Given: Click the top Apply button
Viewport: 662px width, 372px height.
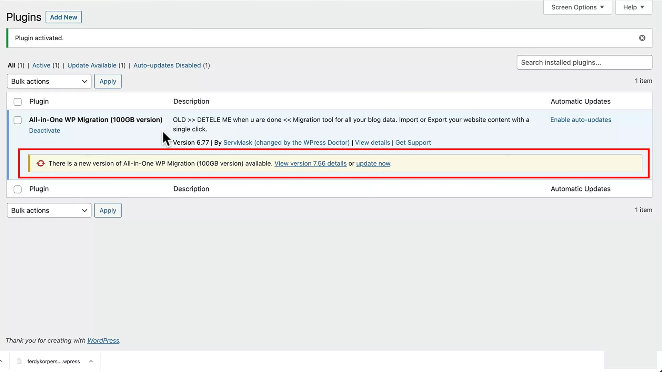Looking at the screenshot, I should 108,81.
